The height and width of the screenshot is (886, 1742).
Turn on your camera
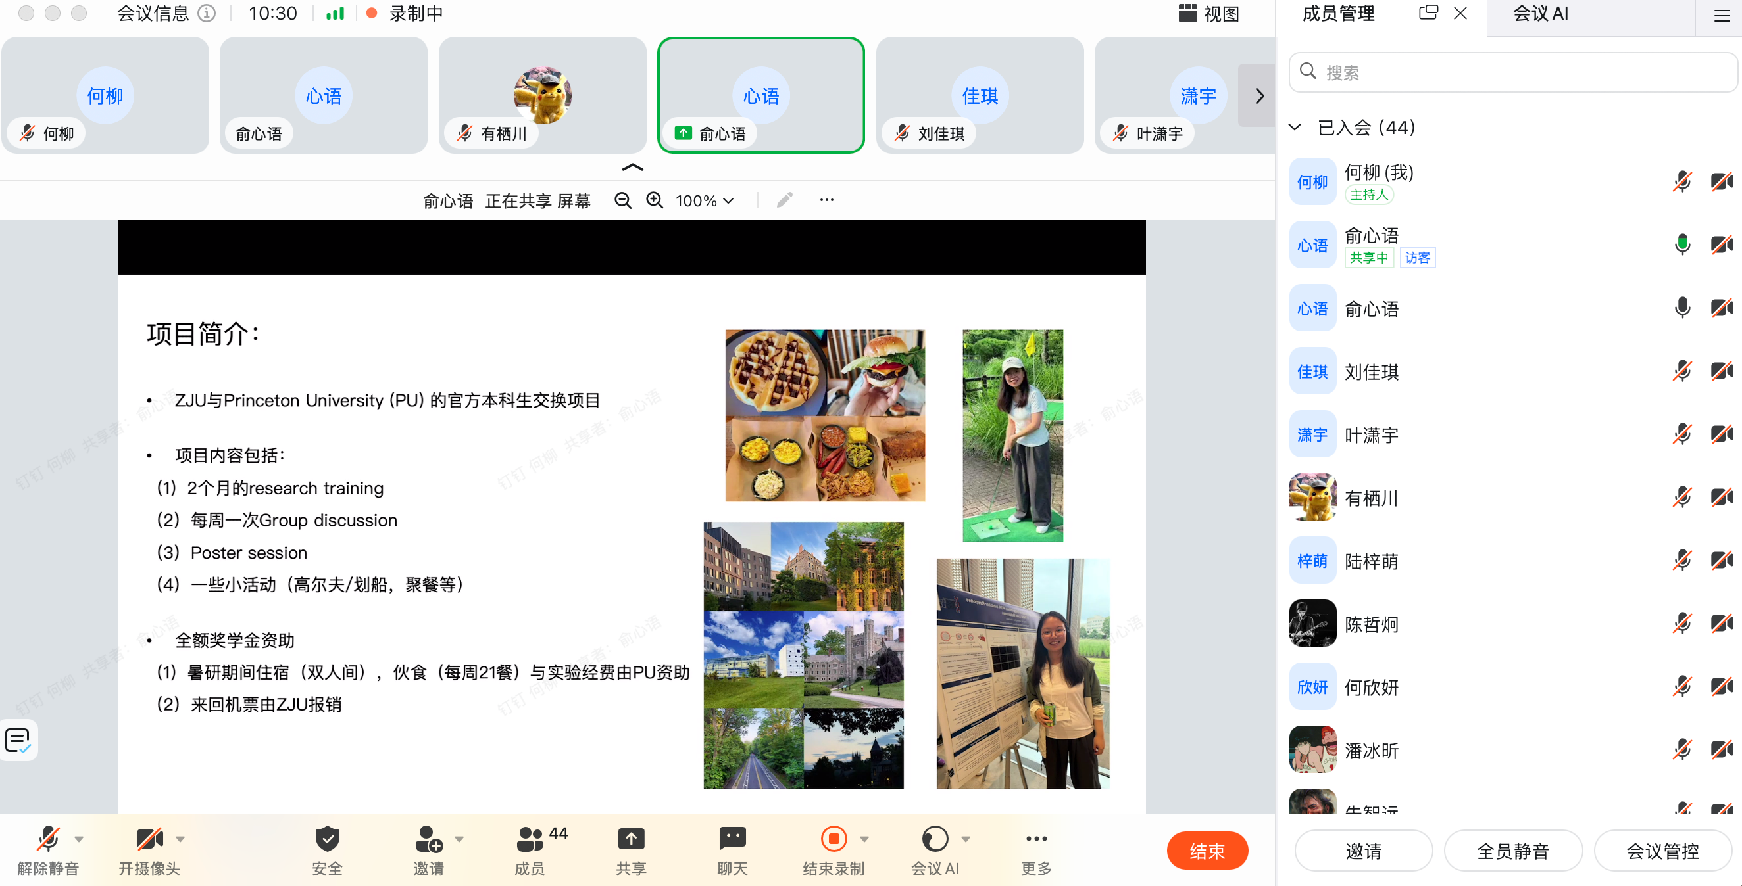coord(149,839)
